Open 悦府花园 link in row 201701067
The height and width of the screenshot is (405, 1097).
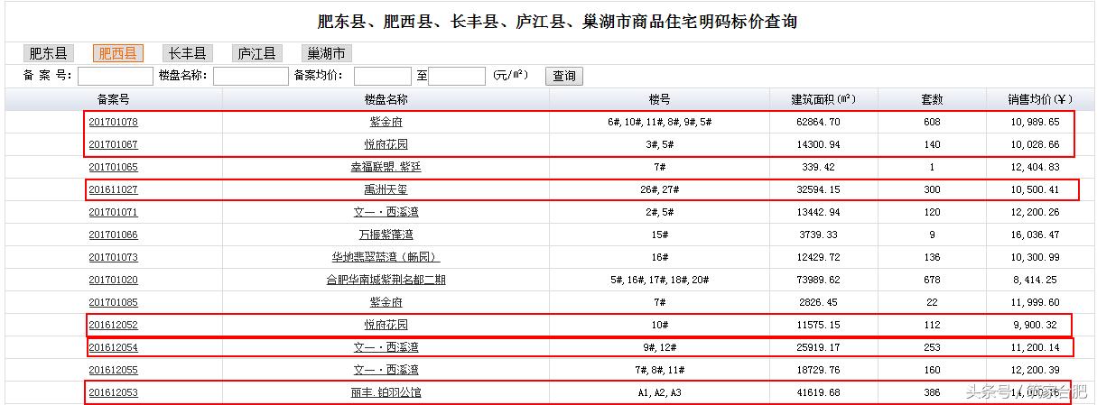(x=386, y=144)
